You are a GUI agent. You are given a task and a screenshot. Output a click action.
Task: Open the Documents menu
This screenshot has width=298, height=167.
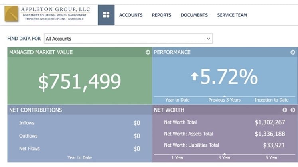point(194,15)
